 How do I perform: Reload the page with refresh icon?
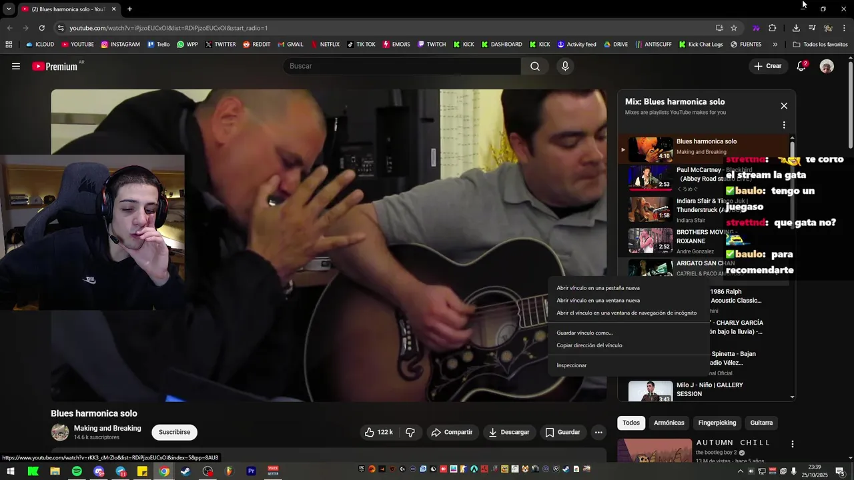click(41, 28)
